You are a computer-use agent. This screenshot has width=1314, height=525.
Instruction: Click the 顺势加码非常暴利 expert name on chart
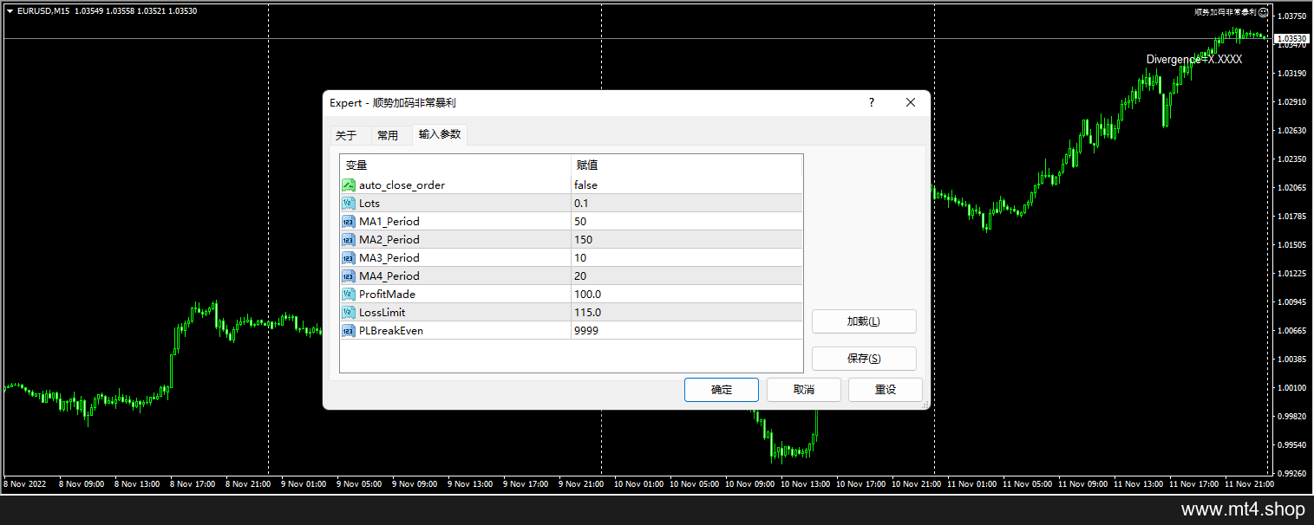1225,12
